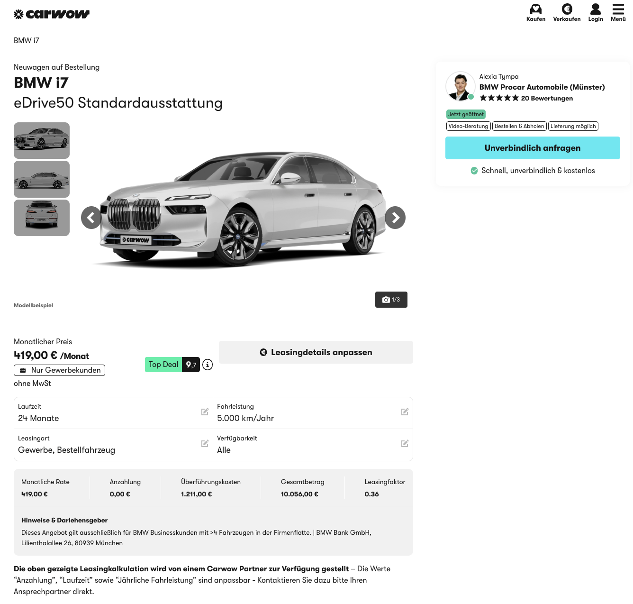This screenshot has width=633, height=604.
Task: Open the 1/3 photo gallery counter
Action: (391, 300)
